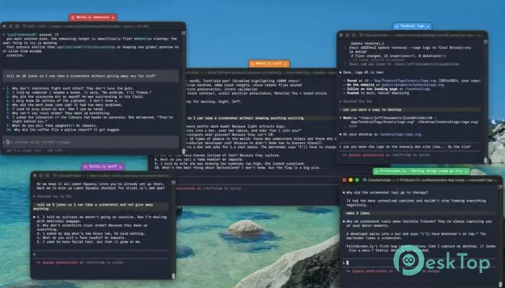Open the chevron on green Printscreen.ly tag
This screenshot has height=288, width=505.
(466, 171)
